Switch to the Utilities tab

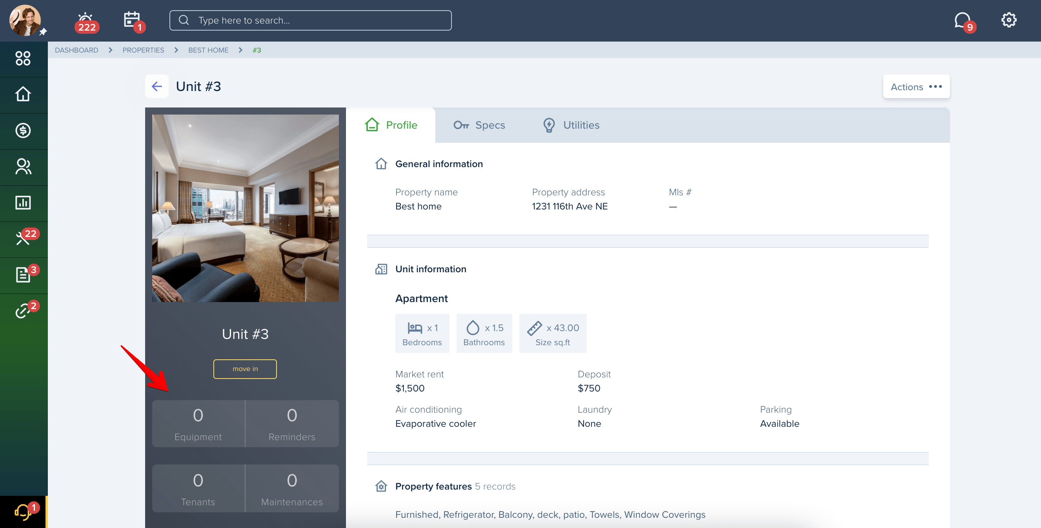click(571, 125)
